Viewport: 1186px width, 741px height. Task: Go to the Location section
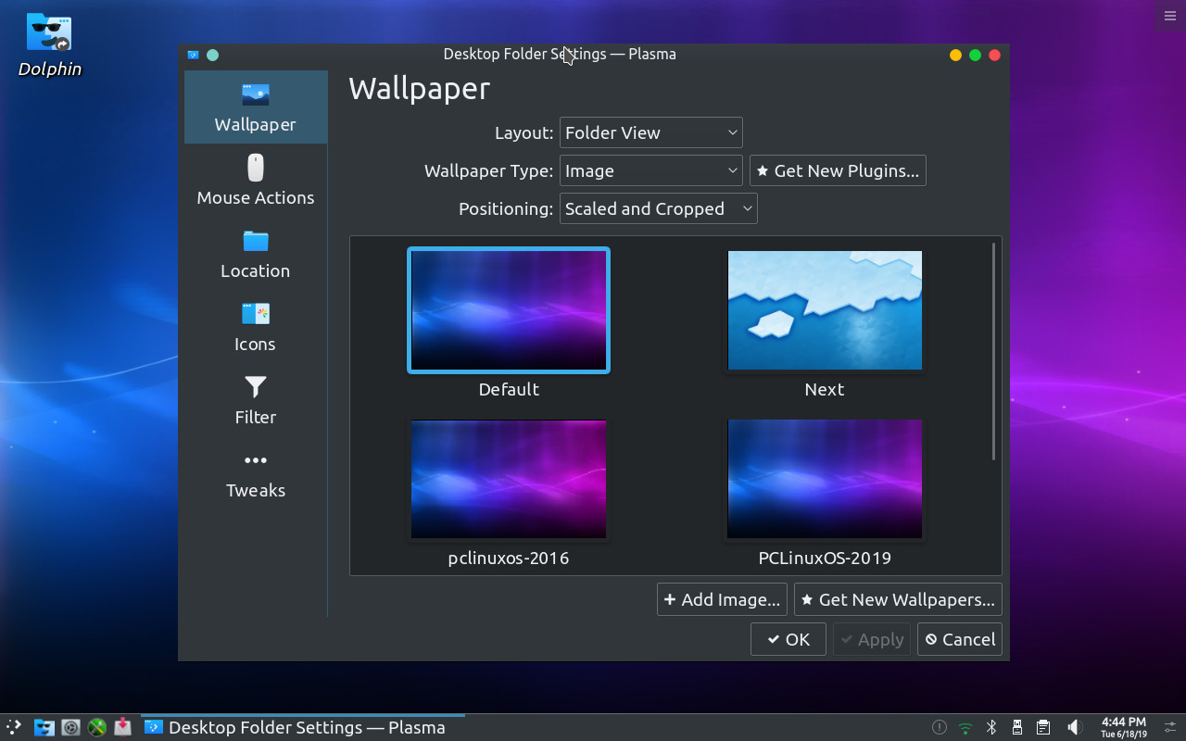pos(256,254)
